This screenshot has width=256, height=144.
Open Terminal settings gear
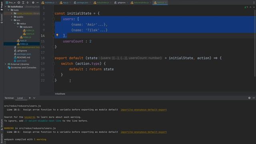(x=249, y=98)
